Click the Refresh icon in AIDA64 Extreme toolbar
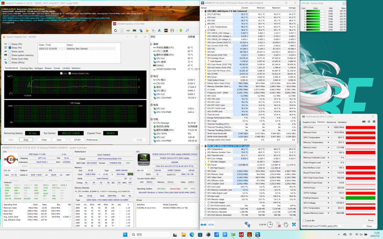Viewport: 383px width, 239px height. tap(116, 30)
